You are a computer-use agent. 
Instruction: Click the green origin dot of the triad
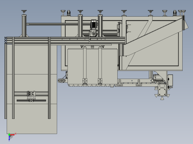[x=9, y=135]
